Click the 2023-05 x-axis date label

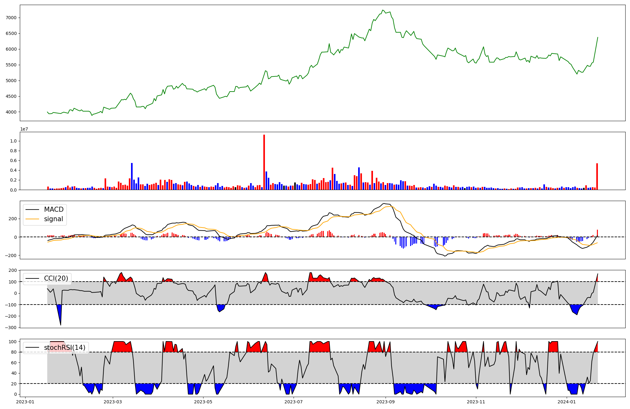(x=203, y=402)
